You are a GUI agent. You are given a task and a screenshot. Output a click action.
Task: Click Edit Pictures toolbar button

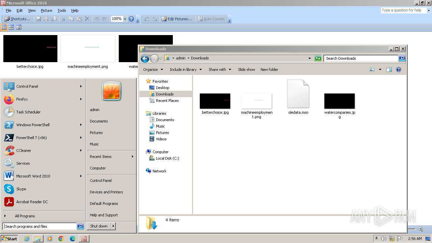click(177, 19)
